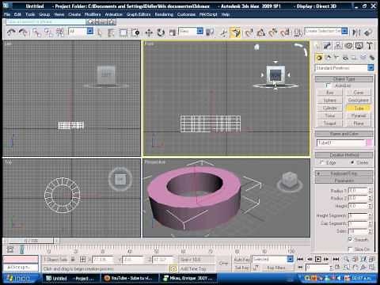
Task: Expand the Keyboard Entry rollout
Action: tap(344, 173)
